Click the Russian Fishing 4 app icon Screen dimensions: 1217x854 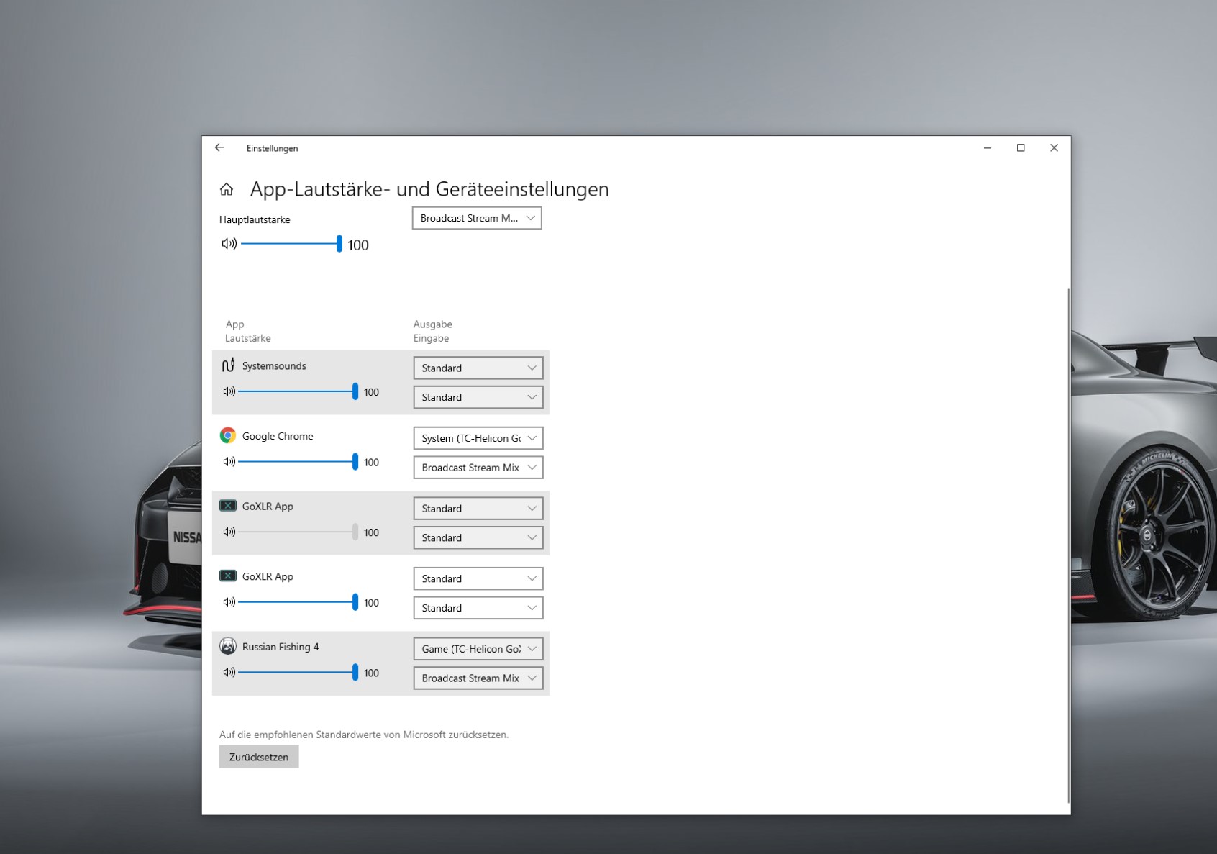228,646
